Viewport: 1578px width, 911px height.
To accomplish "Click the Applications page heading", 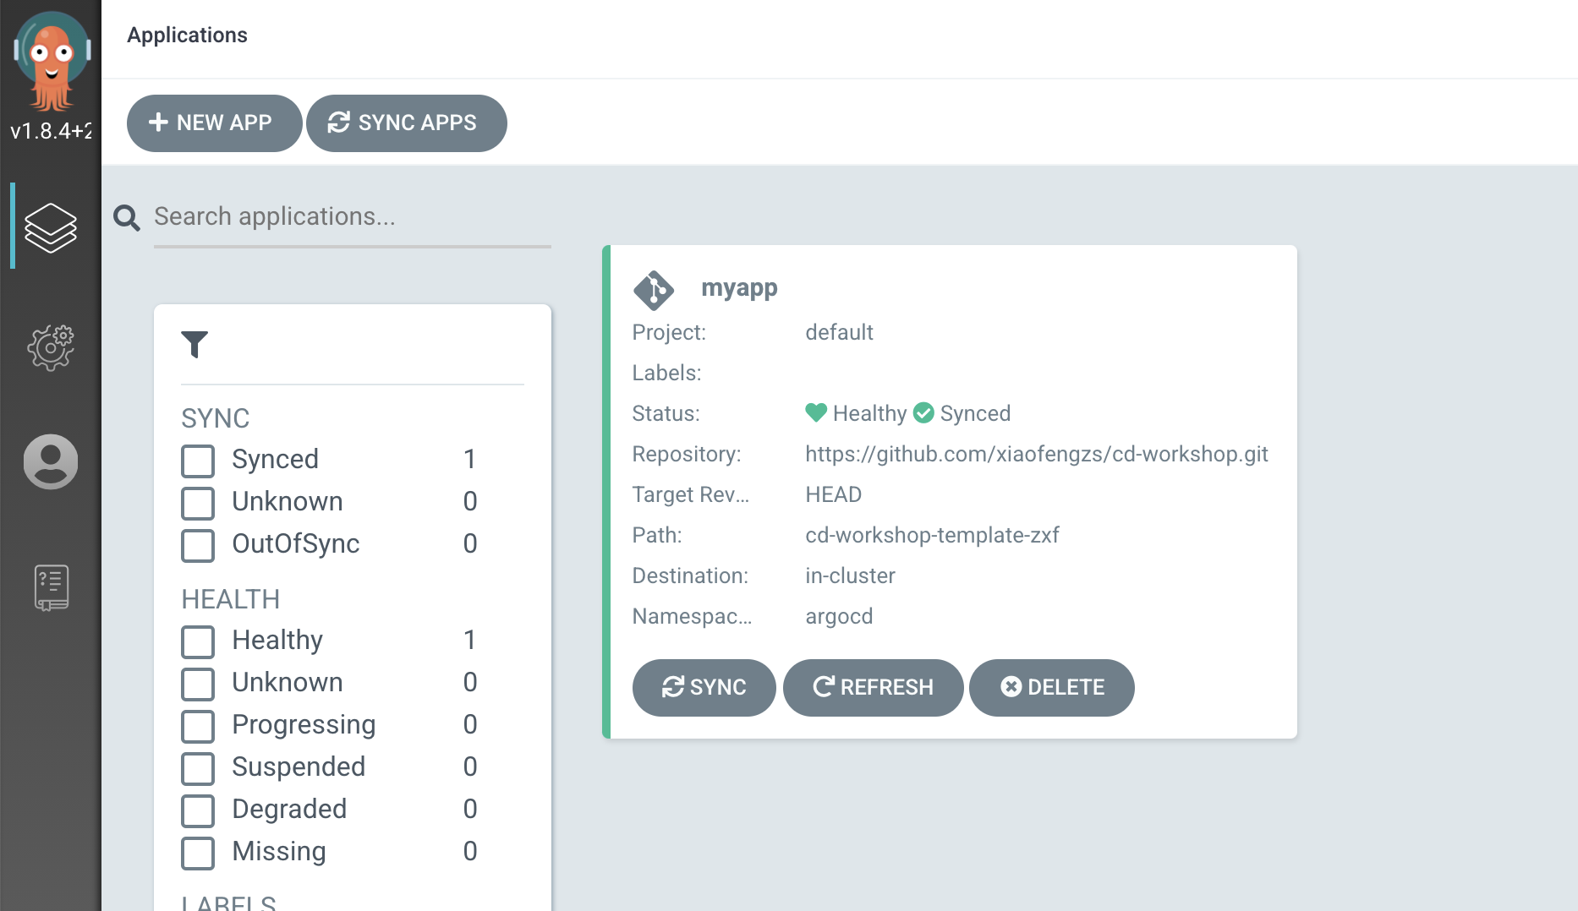I will 187,35.
